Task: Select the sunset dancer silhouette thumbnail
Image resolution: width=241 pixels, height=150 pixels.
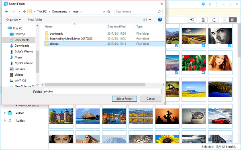Action: (167, 116)
